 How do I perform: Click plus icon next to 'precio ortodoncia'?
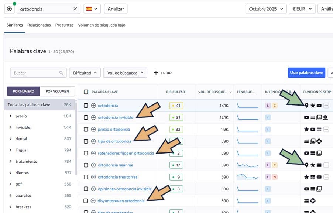(93, 130)
